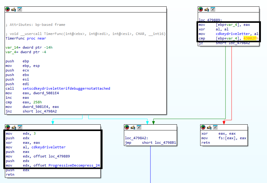Click the 'push ebx' instruction

17,75
